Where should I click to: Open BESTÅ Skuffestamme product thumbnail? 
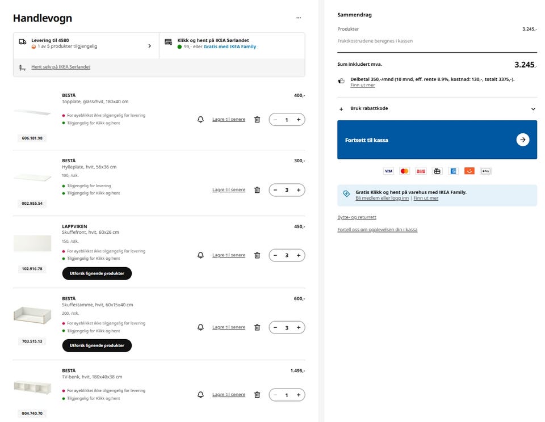click(32, 315)
